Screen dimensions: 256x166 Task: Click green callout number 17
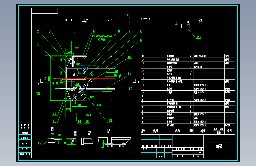click(x=55, y=114)
